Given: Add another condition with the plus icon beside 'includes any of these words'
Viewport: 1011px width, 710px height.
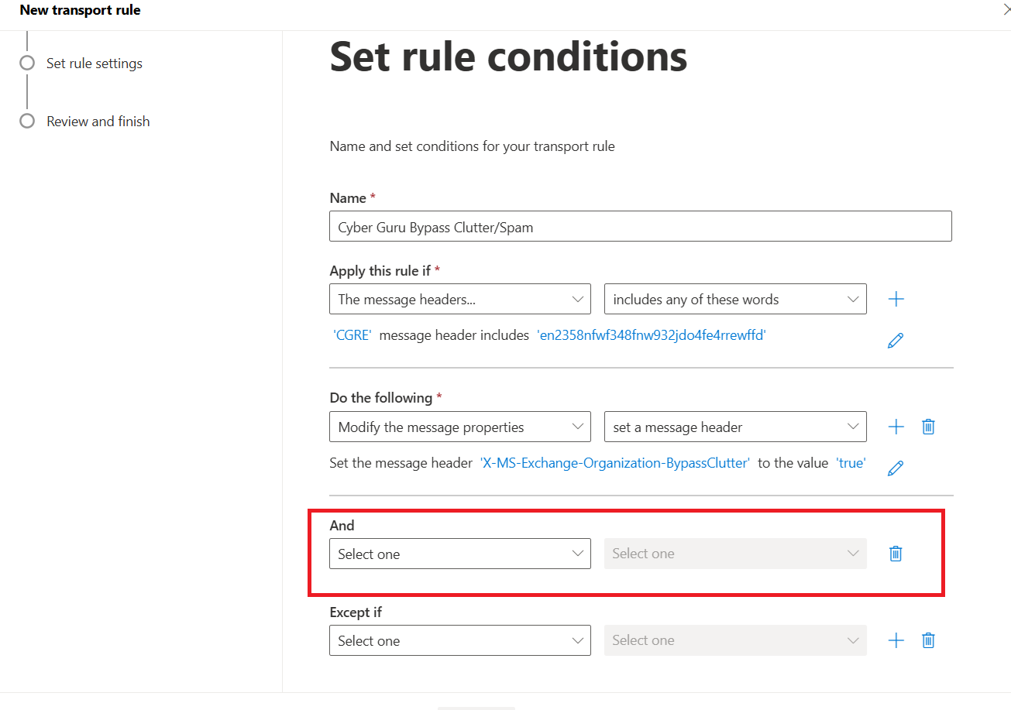Looking at the screenshot, I should pyautogui.click(x=896, y=299).
